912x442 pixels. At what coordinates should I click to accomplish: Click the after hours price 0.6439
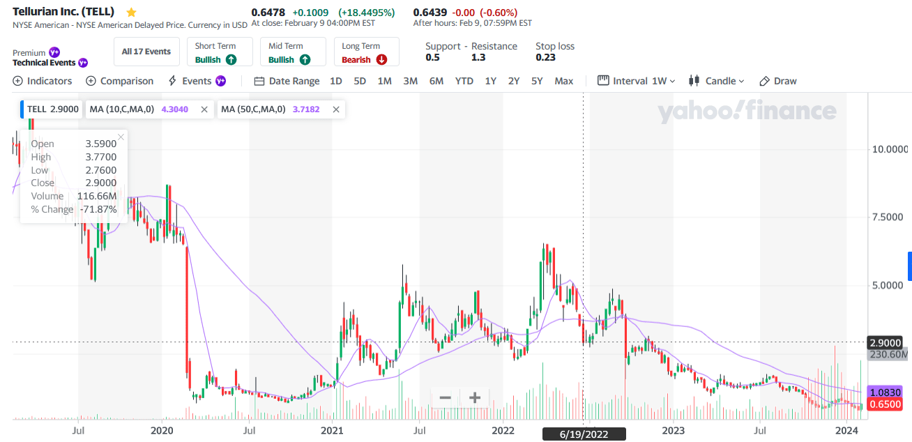[x=430, y=13]
